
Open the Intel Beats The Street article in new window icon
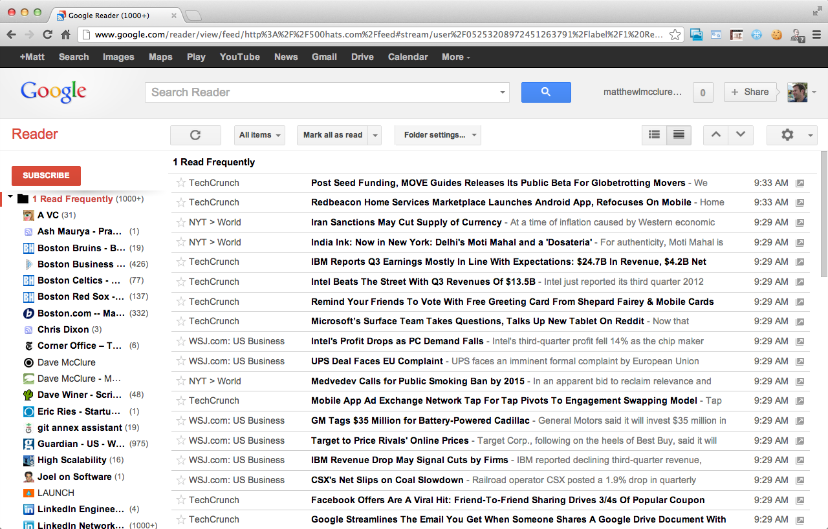[x=800, y=282]
